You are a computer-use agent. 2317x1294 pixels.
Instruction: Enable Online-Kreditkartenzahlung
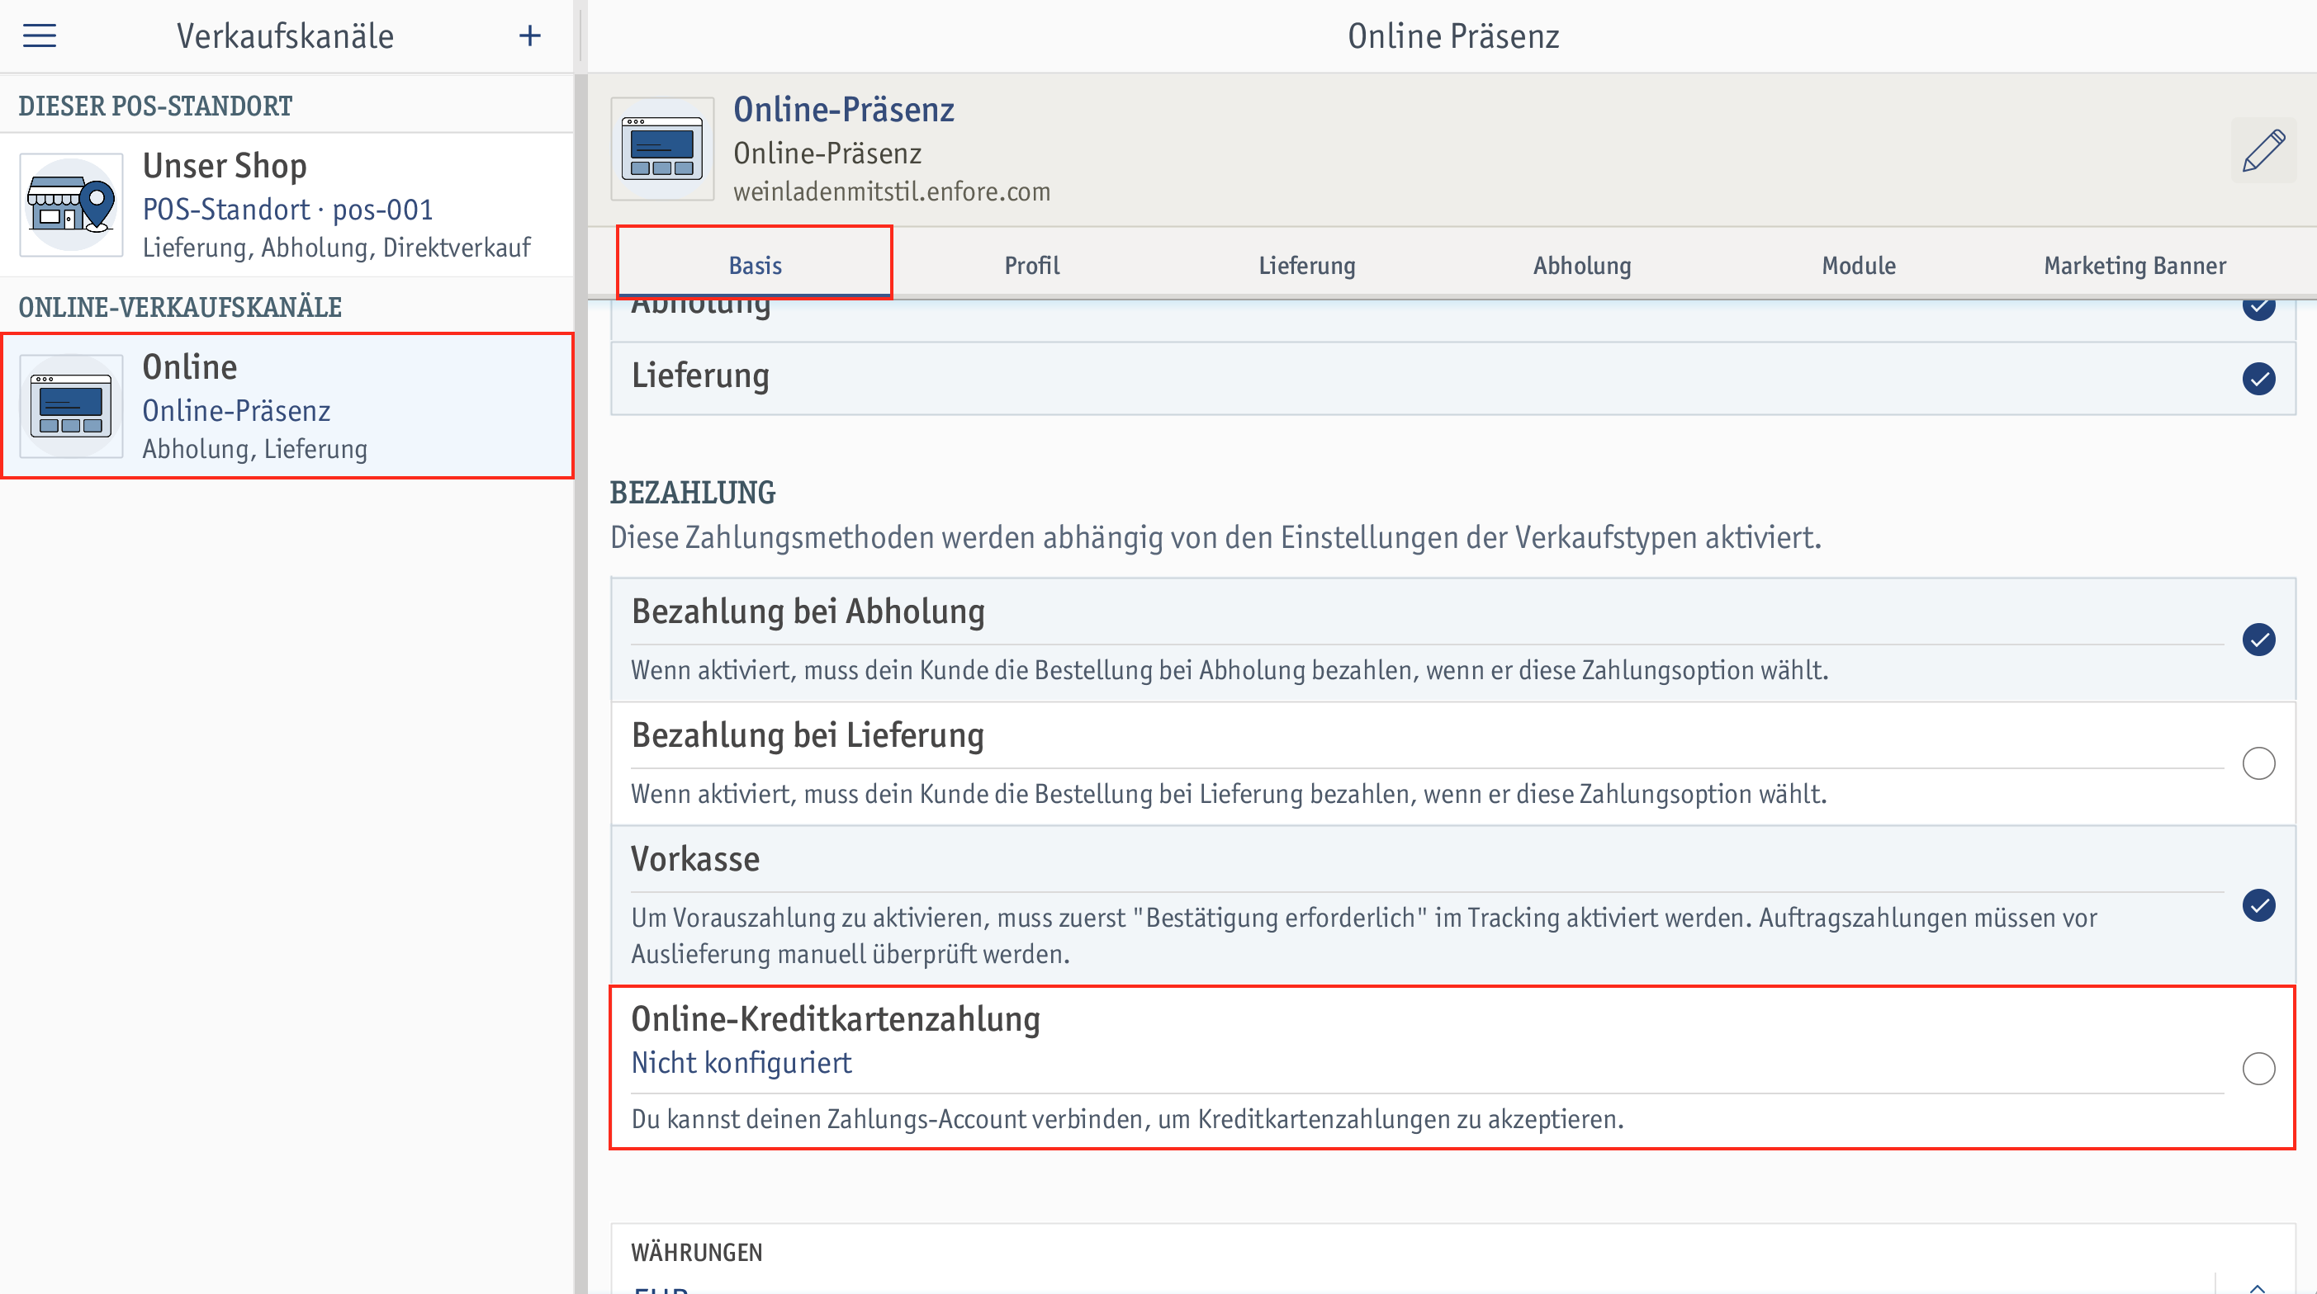(x=2258, y=1068)
